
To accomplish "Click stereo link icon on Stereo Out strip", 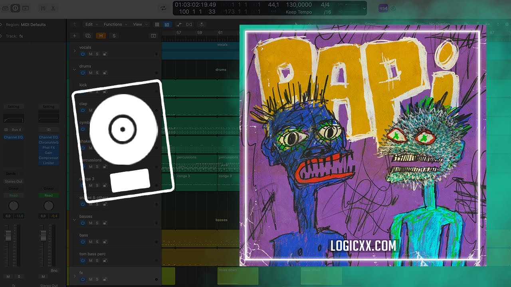I will tap(48, 130).
